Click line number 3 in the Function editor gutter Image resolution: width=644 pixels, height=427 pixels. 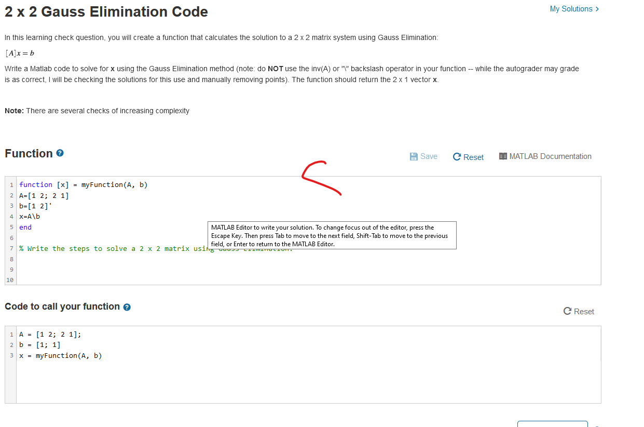tap(10, 206)
